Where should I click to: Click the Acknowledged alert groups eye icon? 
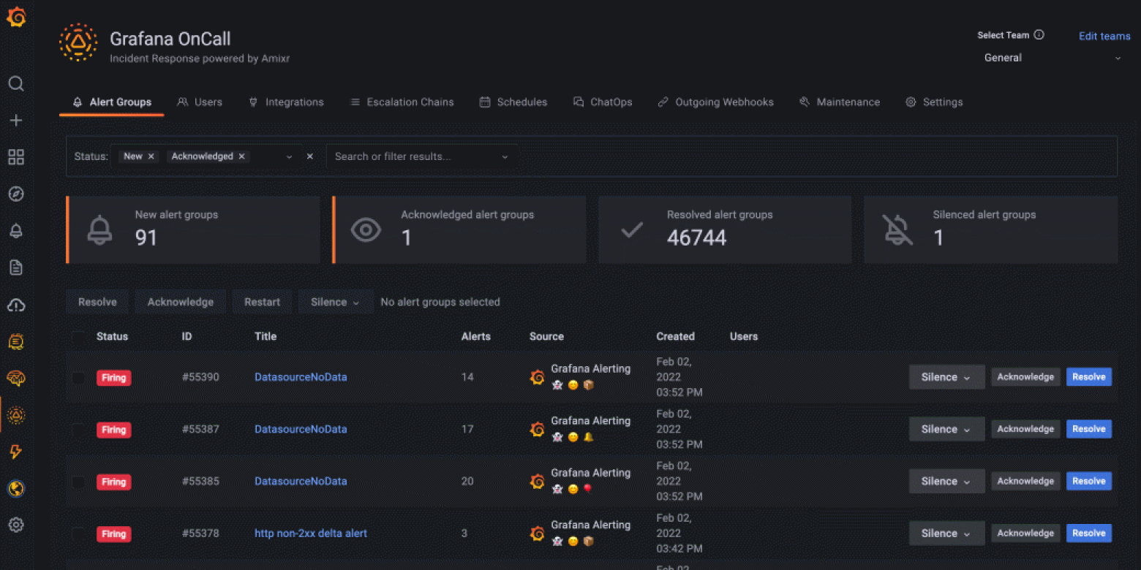click(x=366, y=229)
